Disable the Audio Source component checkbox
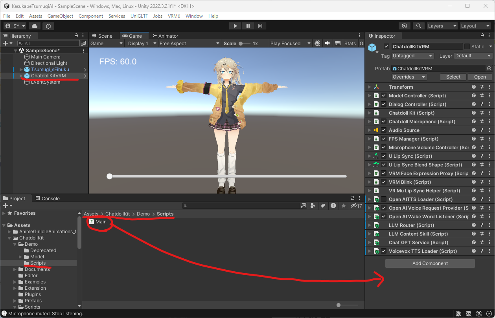This screenshot has width=495, height=318. pyautogui.click(x=384, y=130)
